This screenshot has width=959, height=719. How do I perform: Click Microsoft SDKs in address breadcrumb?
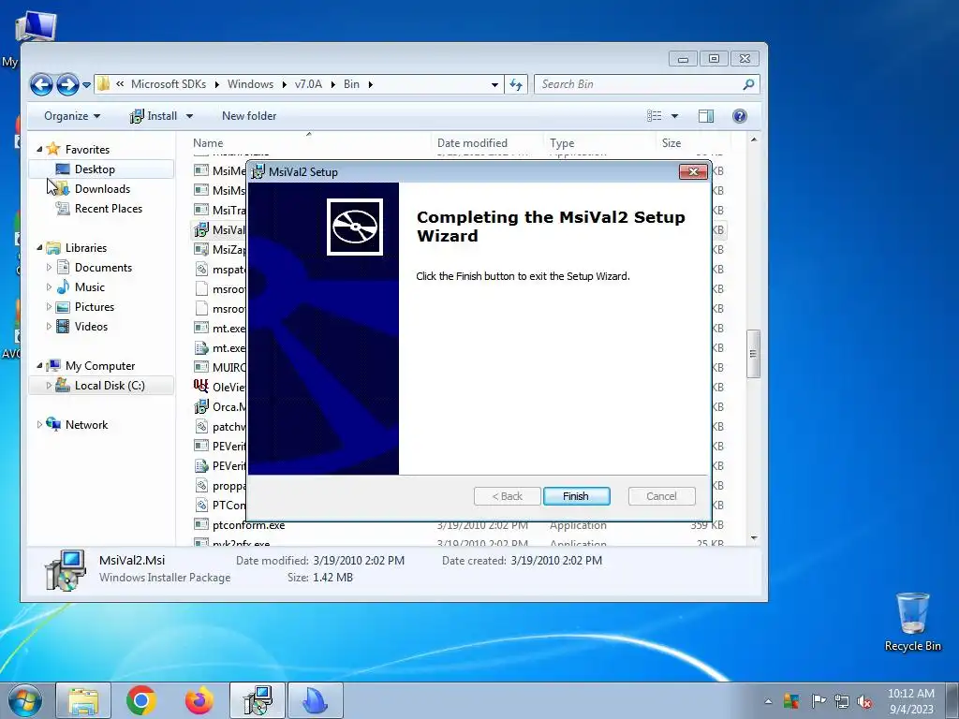coord(169,84)
